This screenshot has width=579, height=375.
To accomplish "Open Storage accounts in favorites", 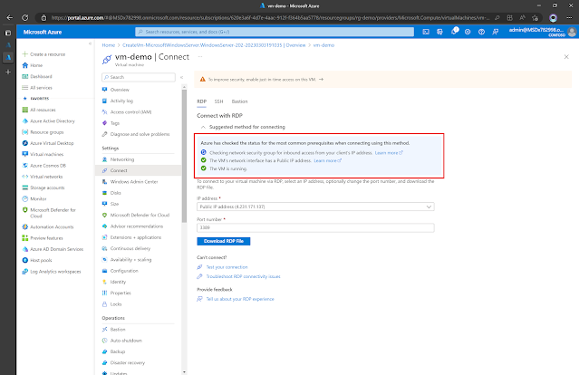I will (x=43, y=187).
